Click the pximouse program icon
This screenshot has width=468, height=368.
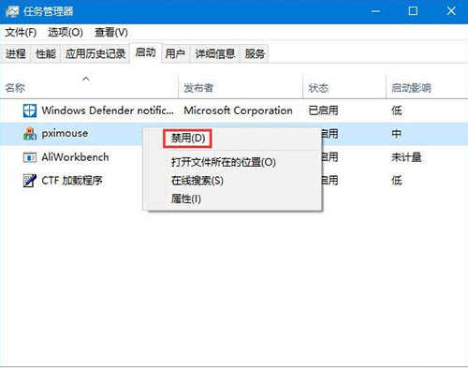click(30, 134)
